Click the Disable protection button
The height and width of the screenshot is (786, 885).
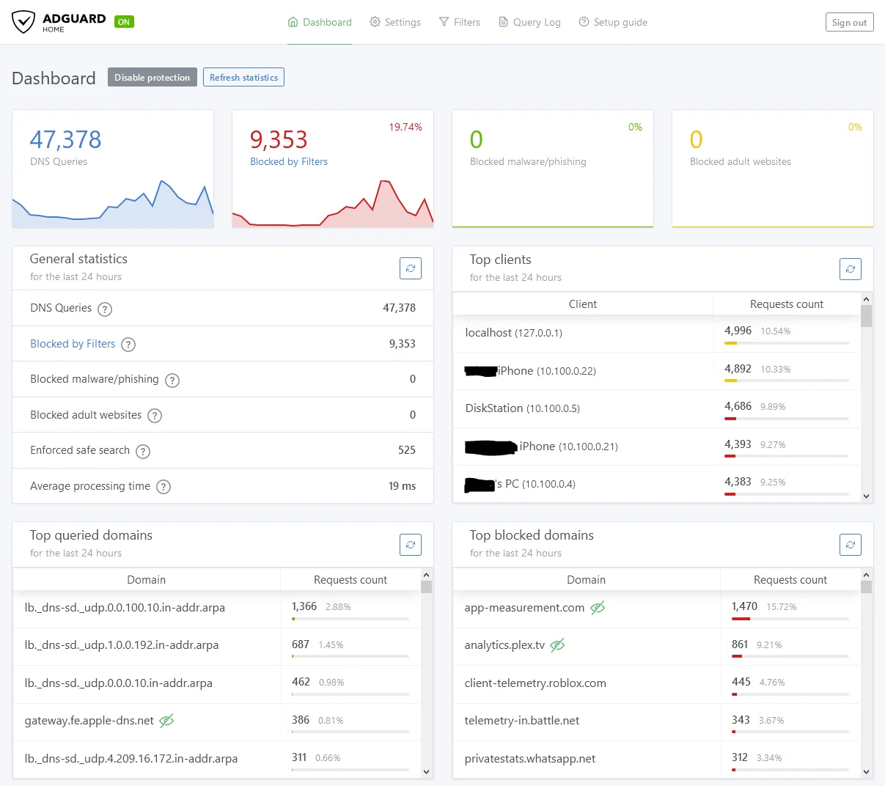(153, 77)
